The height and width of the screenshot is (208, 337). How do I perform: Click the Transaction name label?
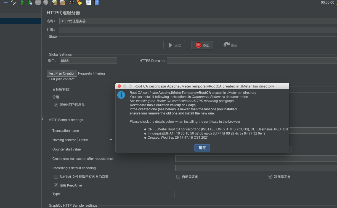tap(65, 131)
